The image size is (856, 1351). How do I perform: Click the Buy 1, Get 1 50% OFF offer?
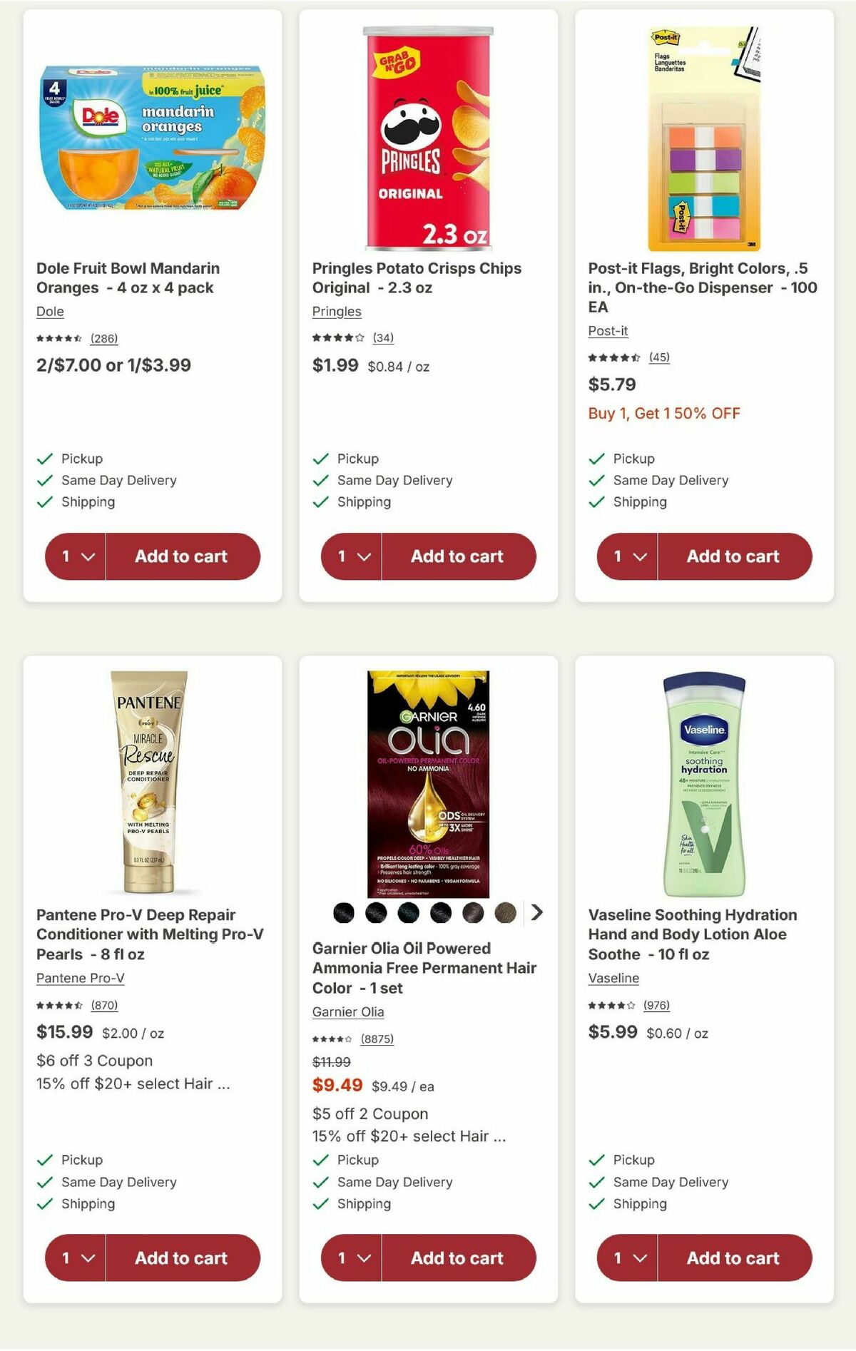point(664,412)
